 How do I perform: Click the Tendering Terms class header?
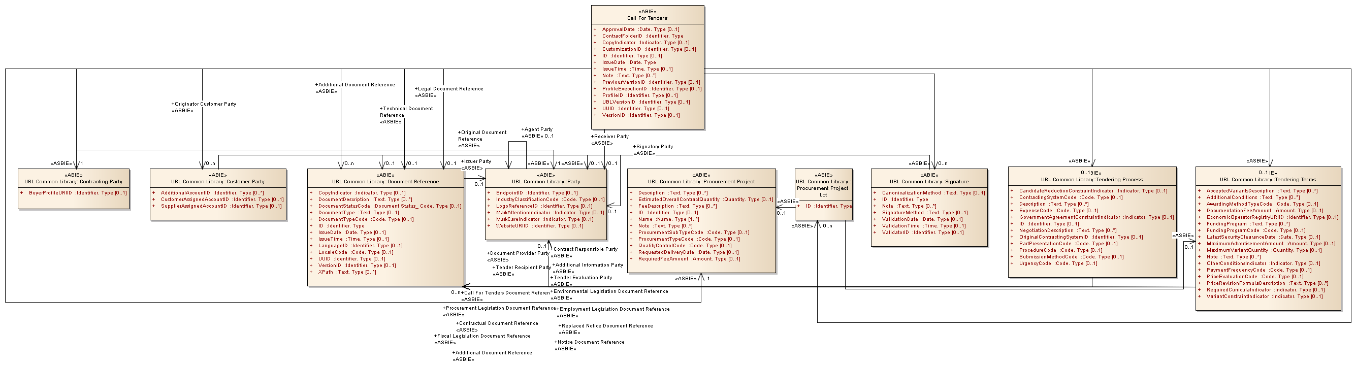(x=1268, y=179)
